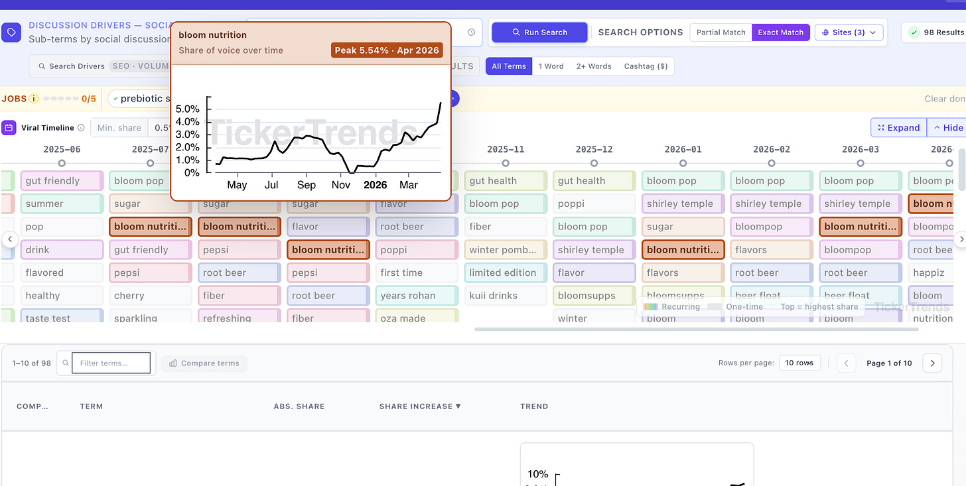Select the 2025-12 timeline marker
966x486 pixels.
point(594,163)
